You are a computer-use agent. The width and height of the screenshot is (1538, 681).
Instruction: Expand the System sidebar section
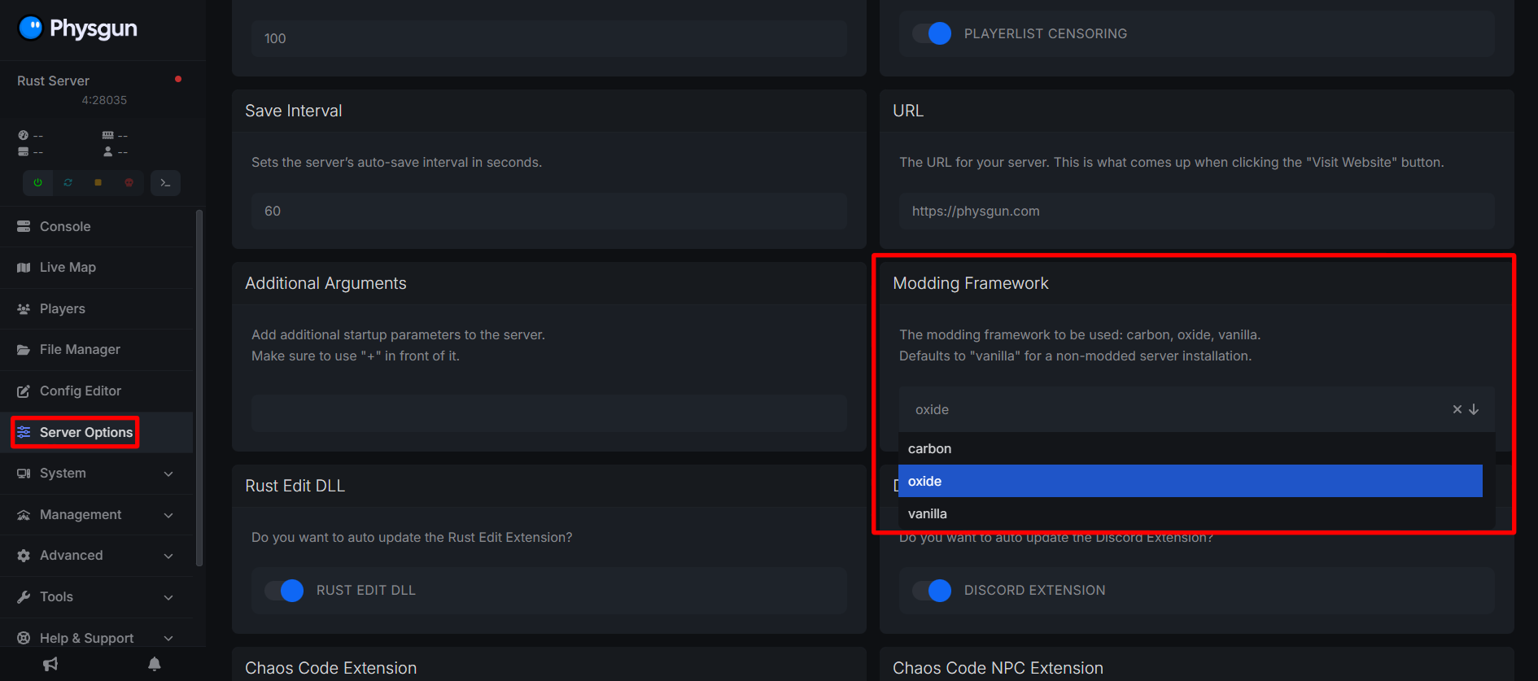[96, 474]
